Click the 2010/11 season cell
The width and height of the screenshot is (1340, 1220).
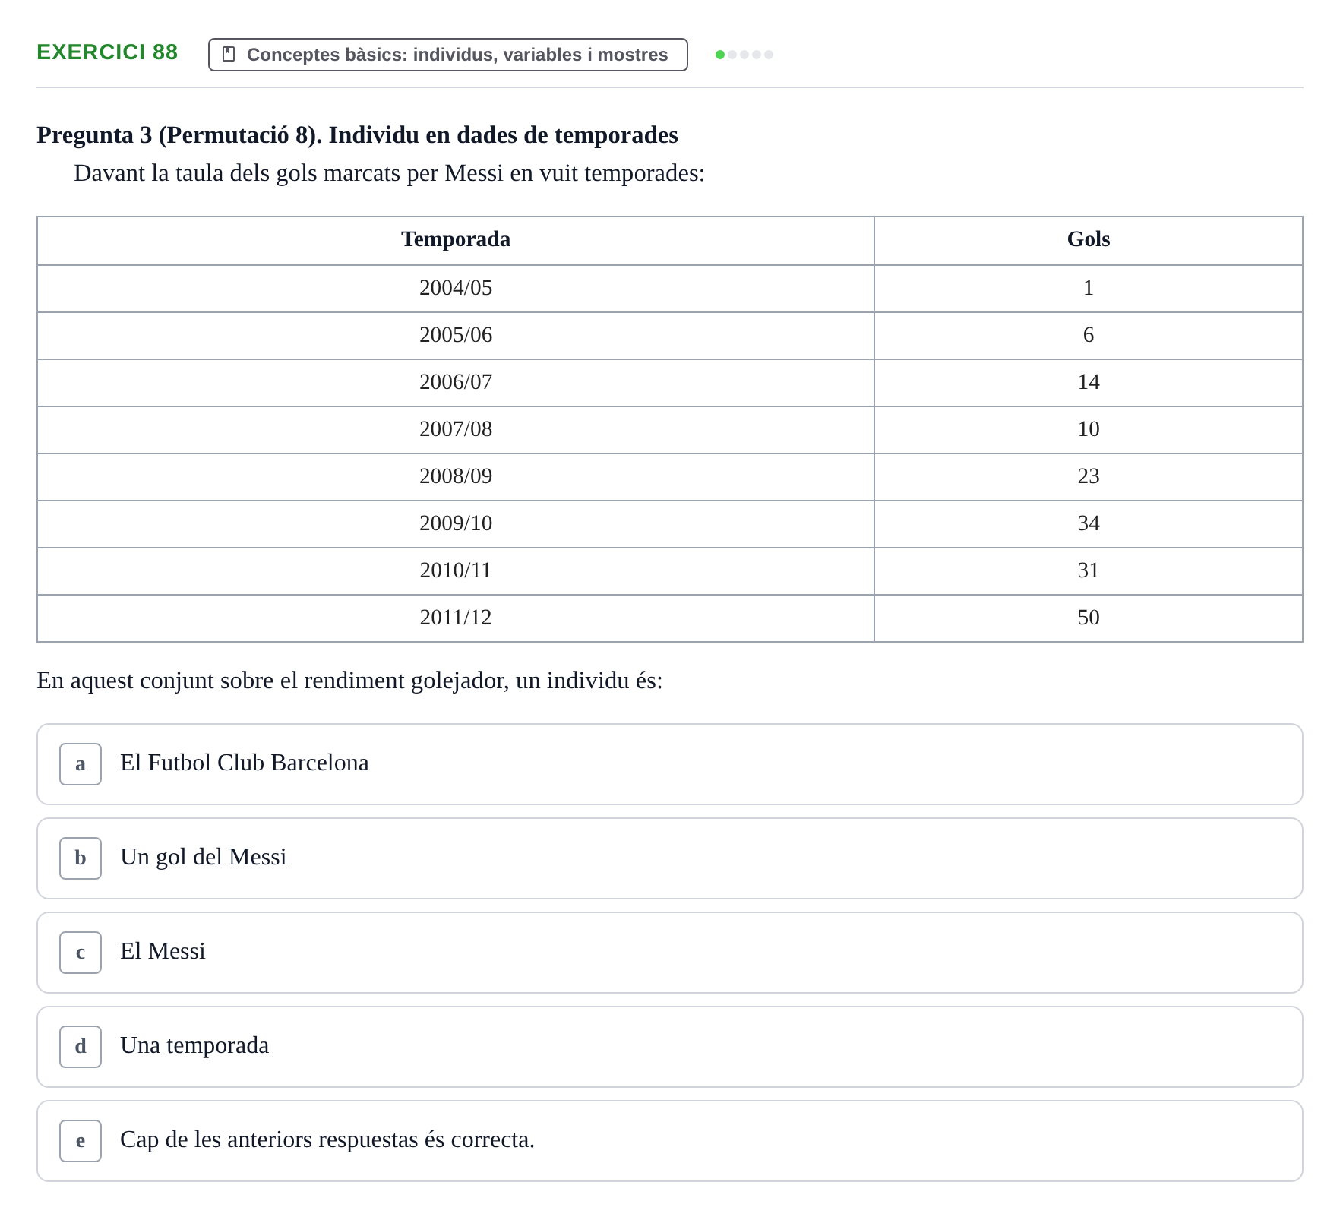[x=456, y=571]
